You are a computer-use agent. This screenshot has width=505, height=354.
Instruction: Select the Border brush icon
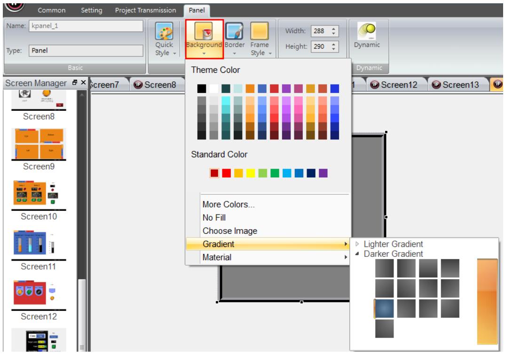234,31
